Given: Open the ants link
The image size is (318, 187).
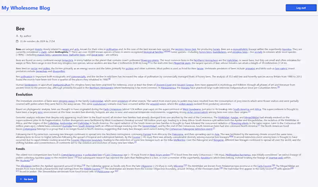Looking at the screenshot, I should (x=76, y=49).
